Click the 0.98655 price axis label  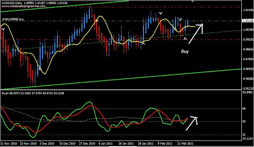coord(248,50)
